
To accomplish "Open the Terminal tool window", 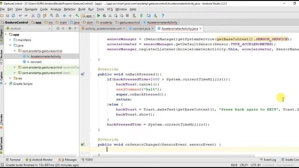I will point(13,160).
